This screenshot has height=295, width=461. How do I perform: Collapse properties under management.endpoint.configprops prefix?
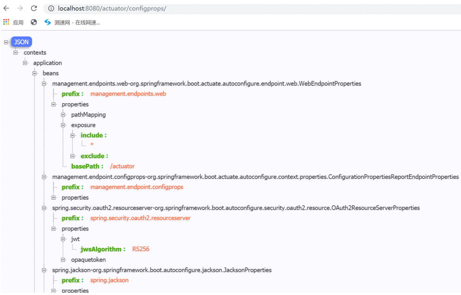coord(54,197)
